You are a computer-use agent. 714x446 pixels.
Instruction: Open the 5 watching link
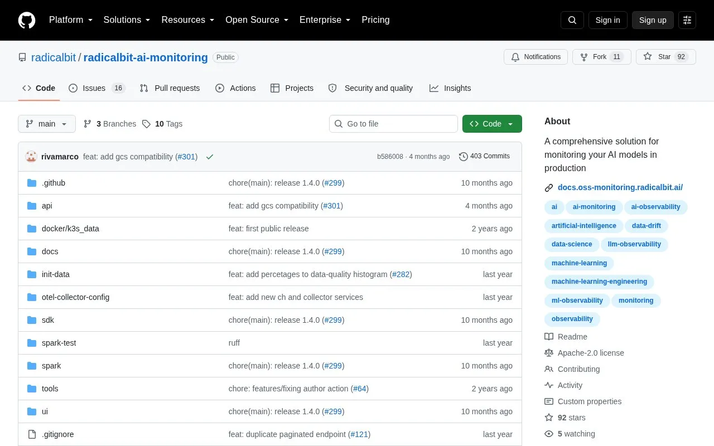click(x=570, y=434)
